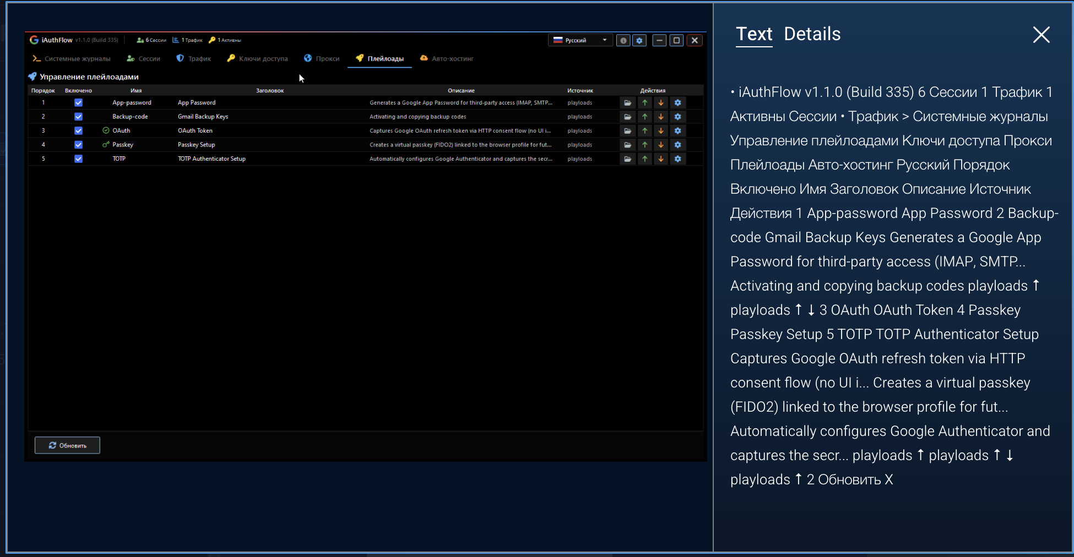Open app settings gear in title bar
Viewport: 1074px width, 557px height.
tap(639, 40)
